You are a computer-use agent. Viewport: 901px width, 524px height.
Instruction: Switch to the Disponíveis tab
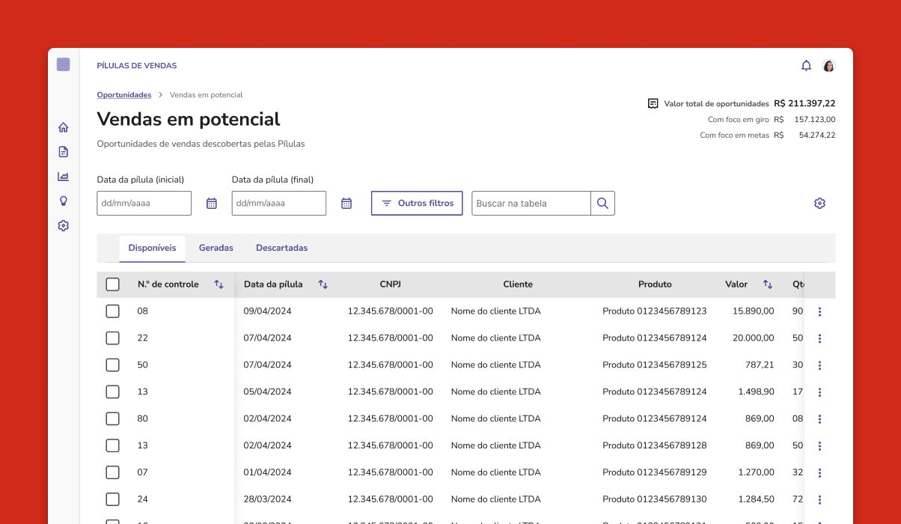pos(152,248)
